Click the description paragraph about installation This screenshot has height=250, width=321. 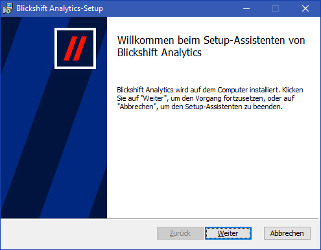coord(210,98)
